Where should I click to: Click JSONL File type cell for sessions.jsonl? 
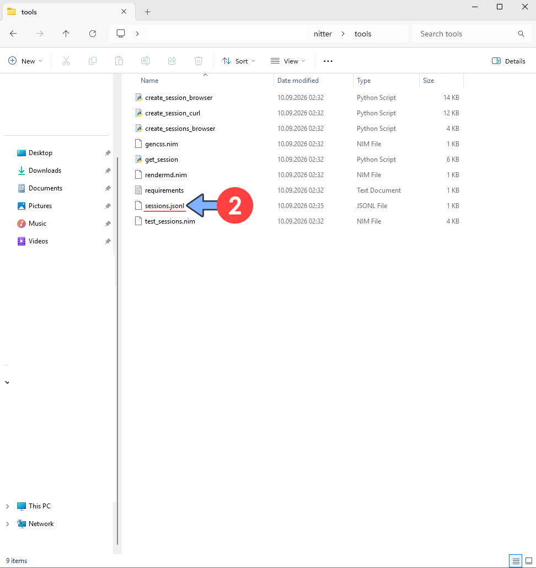tap(372, 206)
